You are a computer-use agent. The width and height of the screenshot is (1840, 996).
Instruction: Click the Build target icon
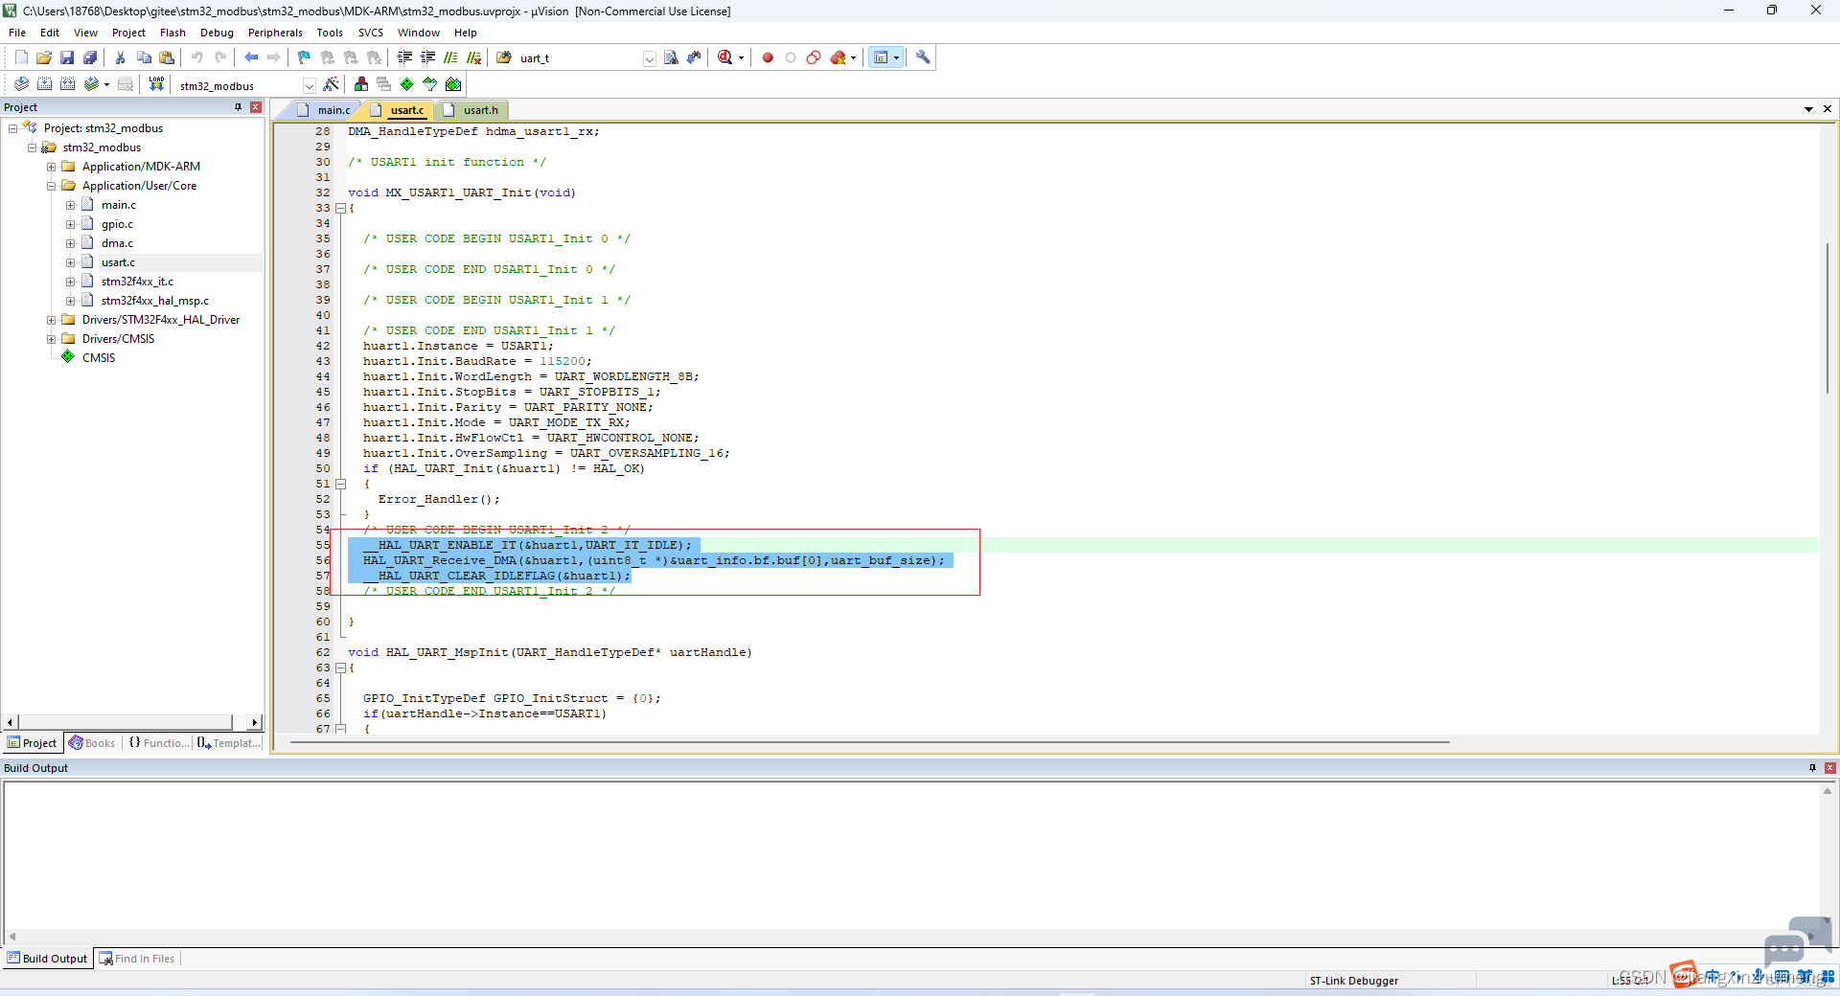pos(44,84)
